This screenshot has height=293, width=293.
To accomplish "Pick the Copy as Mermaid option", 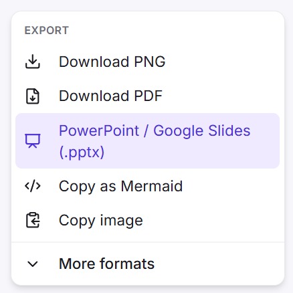I will (147, 186).
